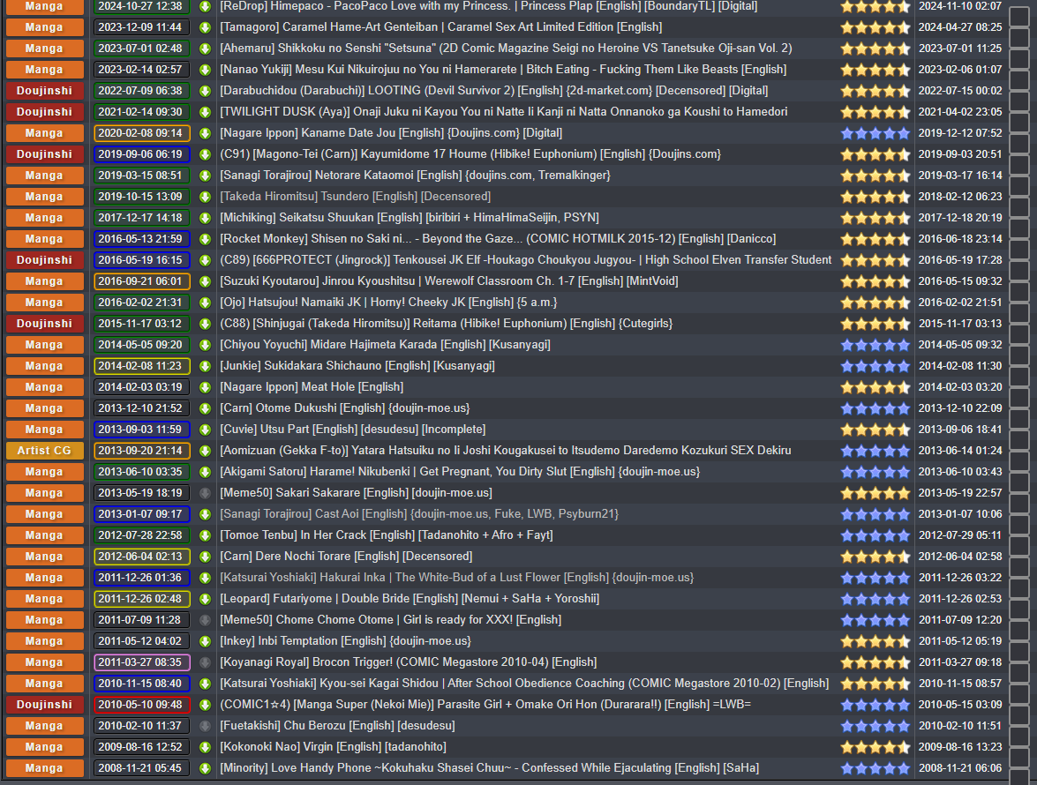Open the '[Michiking] Seikatsu Shuukan' gallery link
The height and width of the screenshot is (785, 1037).
coord(410,218)
